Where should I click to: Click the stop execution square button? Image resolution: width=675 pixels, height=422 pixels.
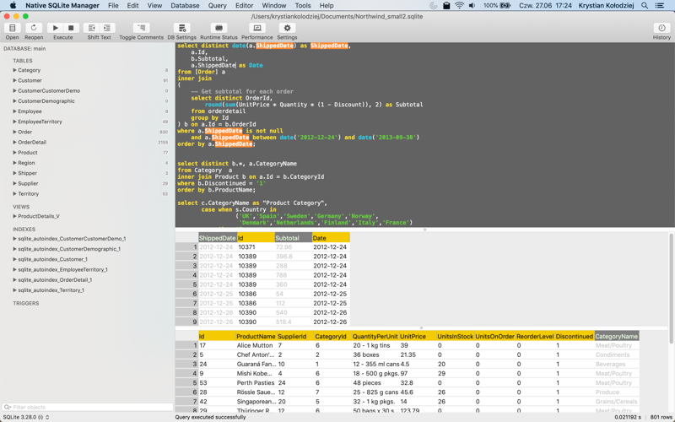[71, 29]
